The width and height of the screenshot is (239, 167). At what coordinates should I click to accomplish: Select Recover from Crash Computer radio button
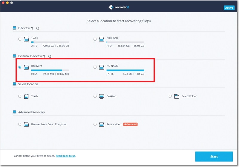click(x=20, y=124)
